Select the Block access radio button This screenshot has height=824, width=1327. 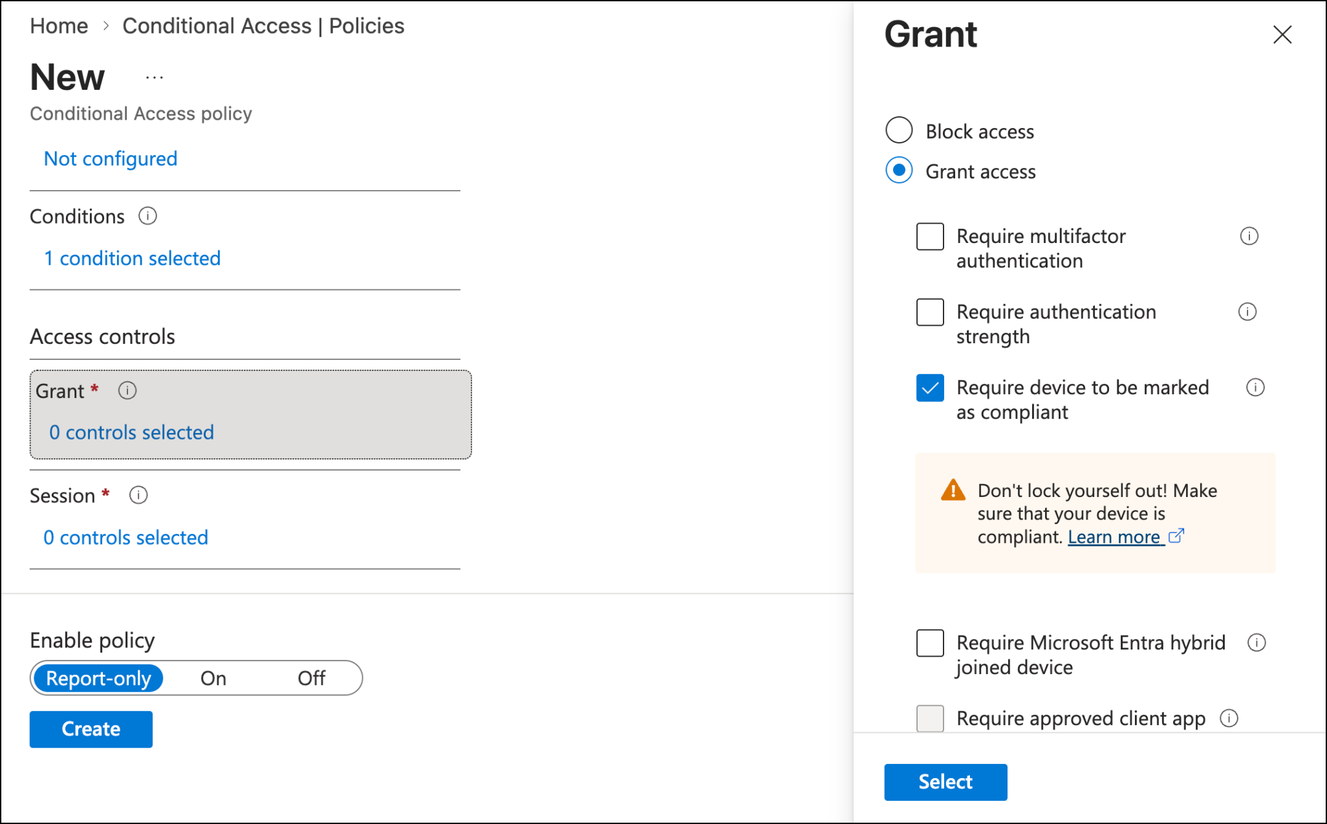point(899,131)
